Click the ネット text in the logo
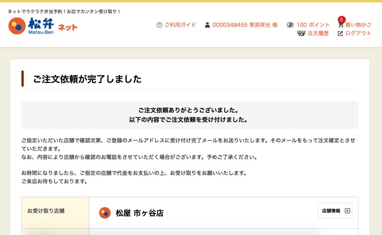 (68, 27)
